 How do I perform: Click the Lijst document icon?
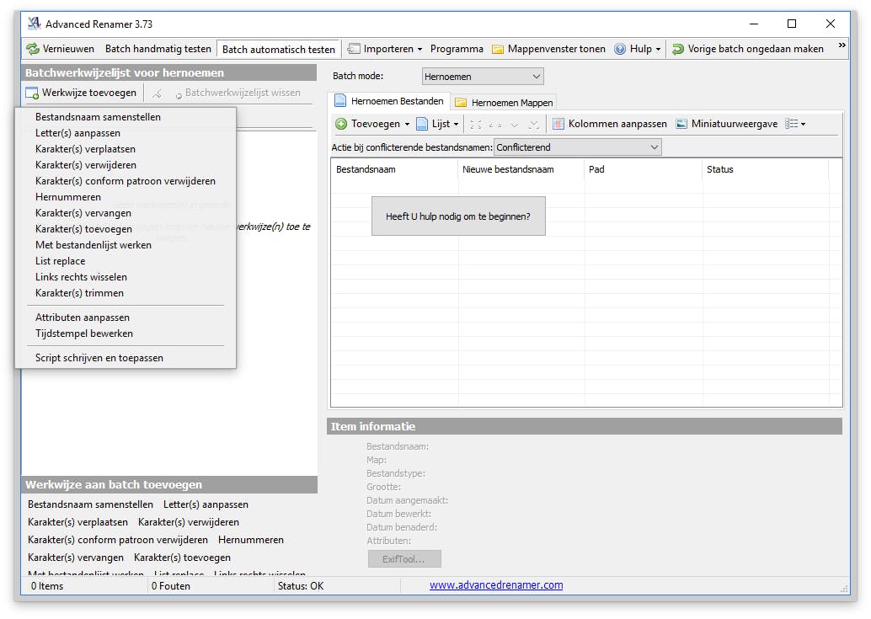pos(422,124)
